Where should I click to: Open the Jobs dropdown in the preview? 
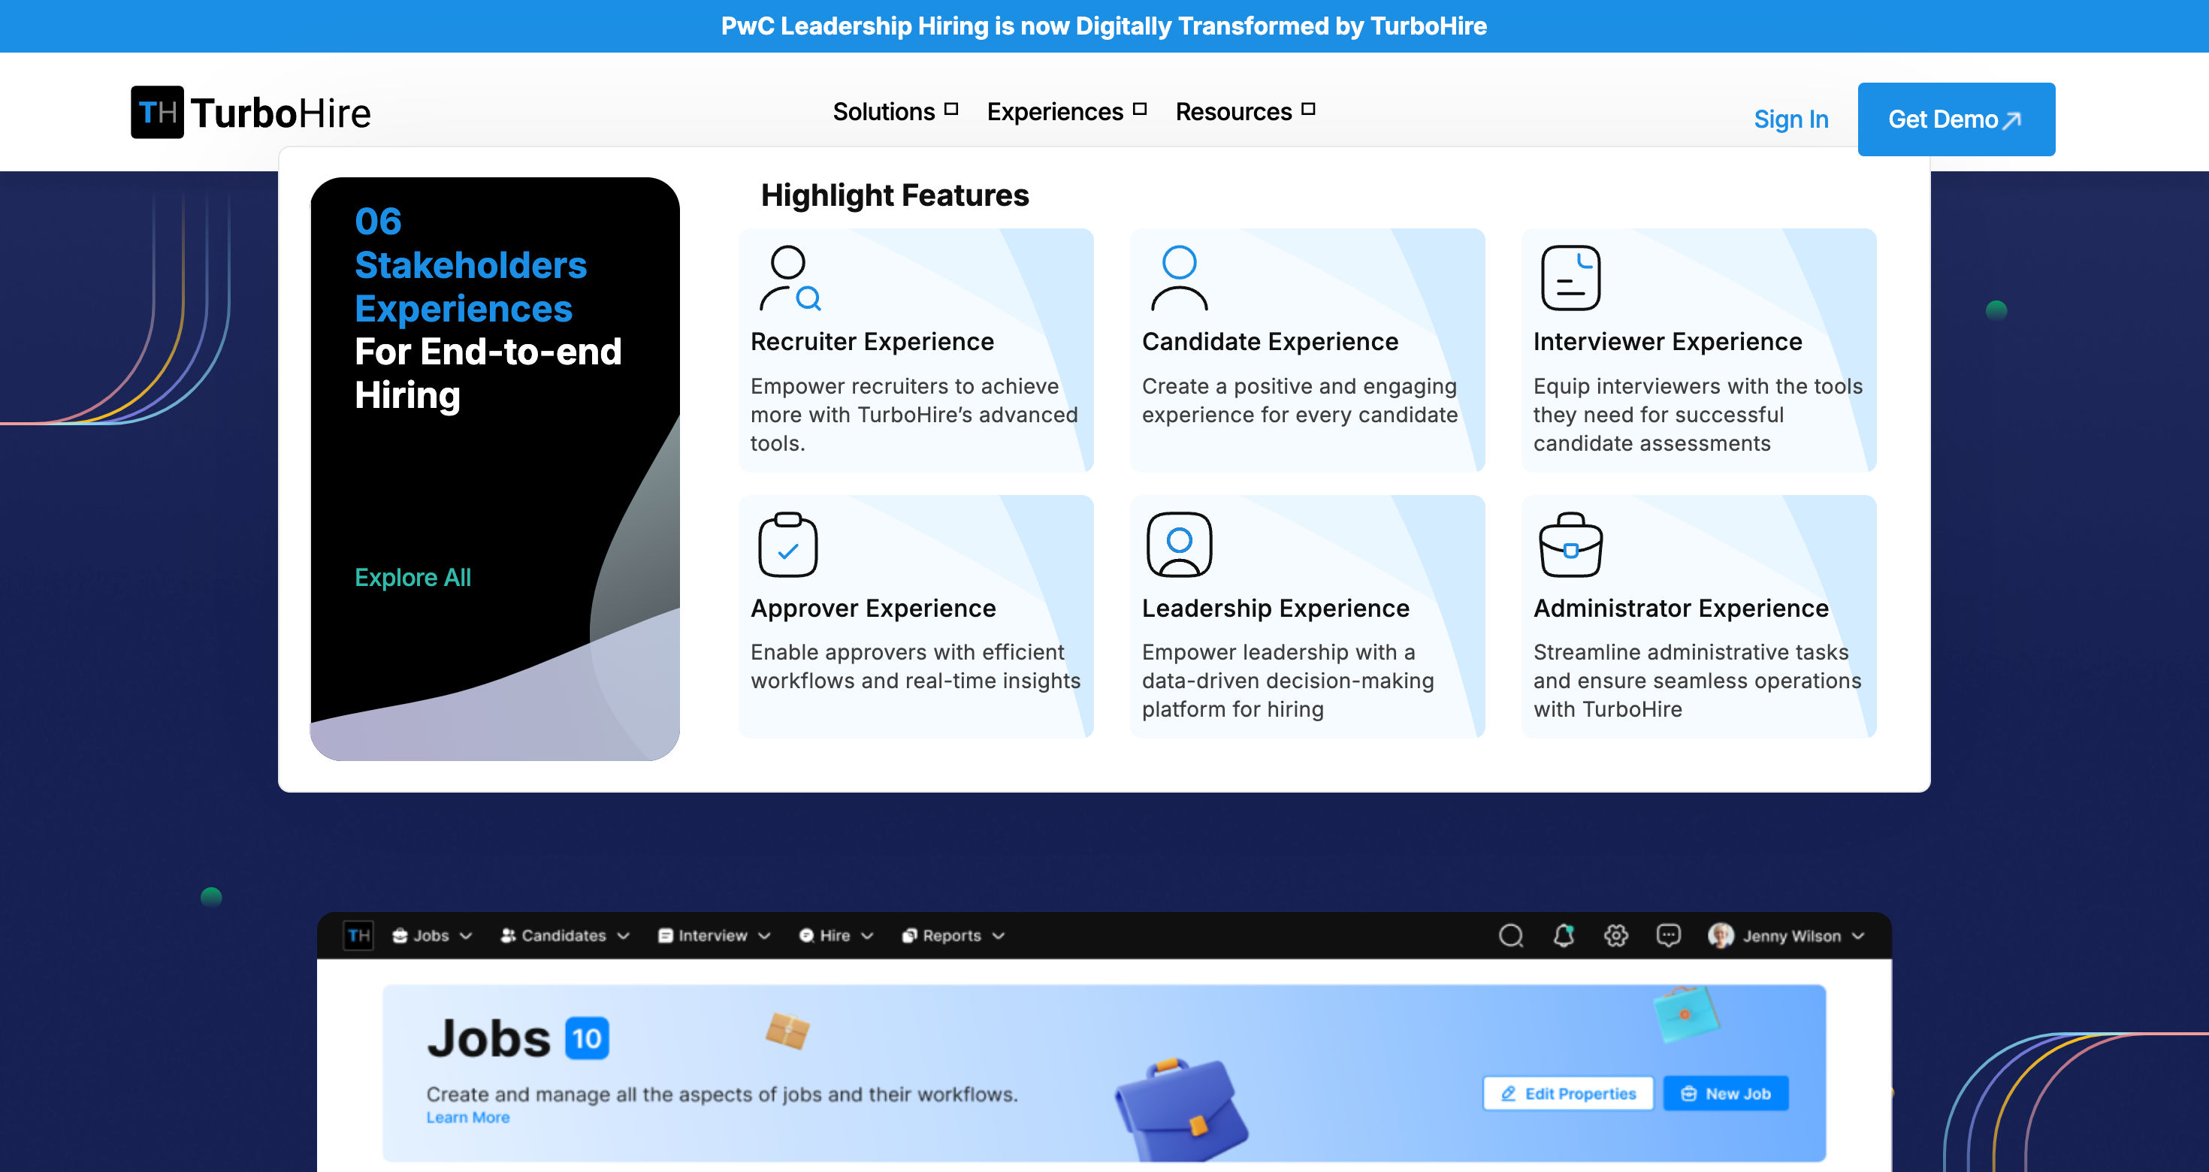point(432,935)
